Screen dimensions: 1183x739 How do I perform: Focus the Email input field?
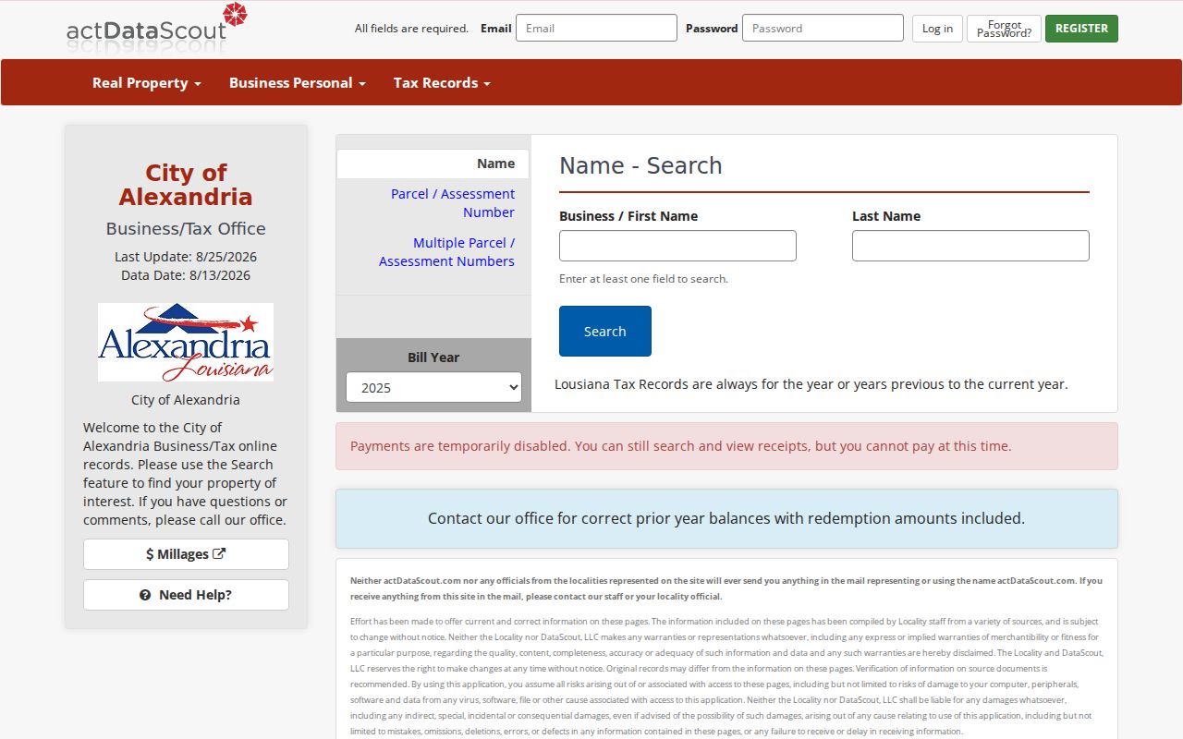pyautogui.click(x=596, y=28)
